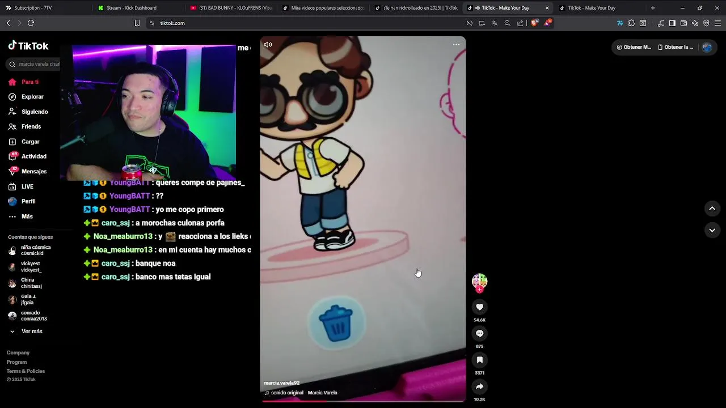726x408 pixels.
Task: Switch to the last TikTok - Make Your Day tab
Action: click(600, 8)
